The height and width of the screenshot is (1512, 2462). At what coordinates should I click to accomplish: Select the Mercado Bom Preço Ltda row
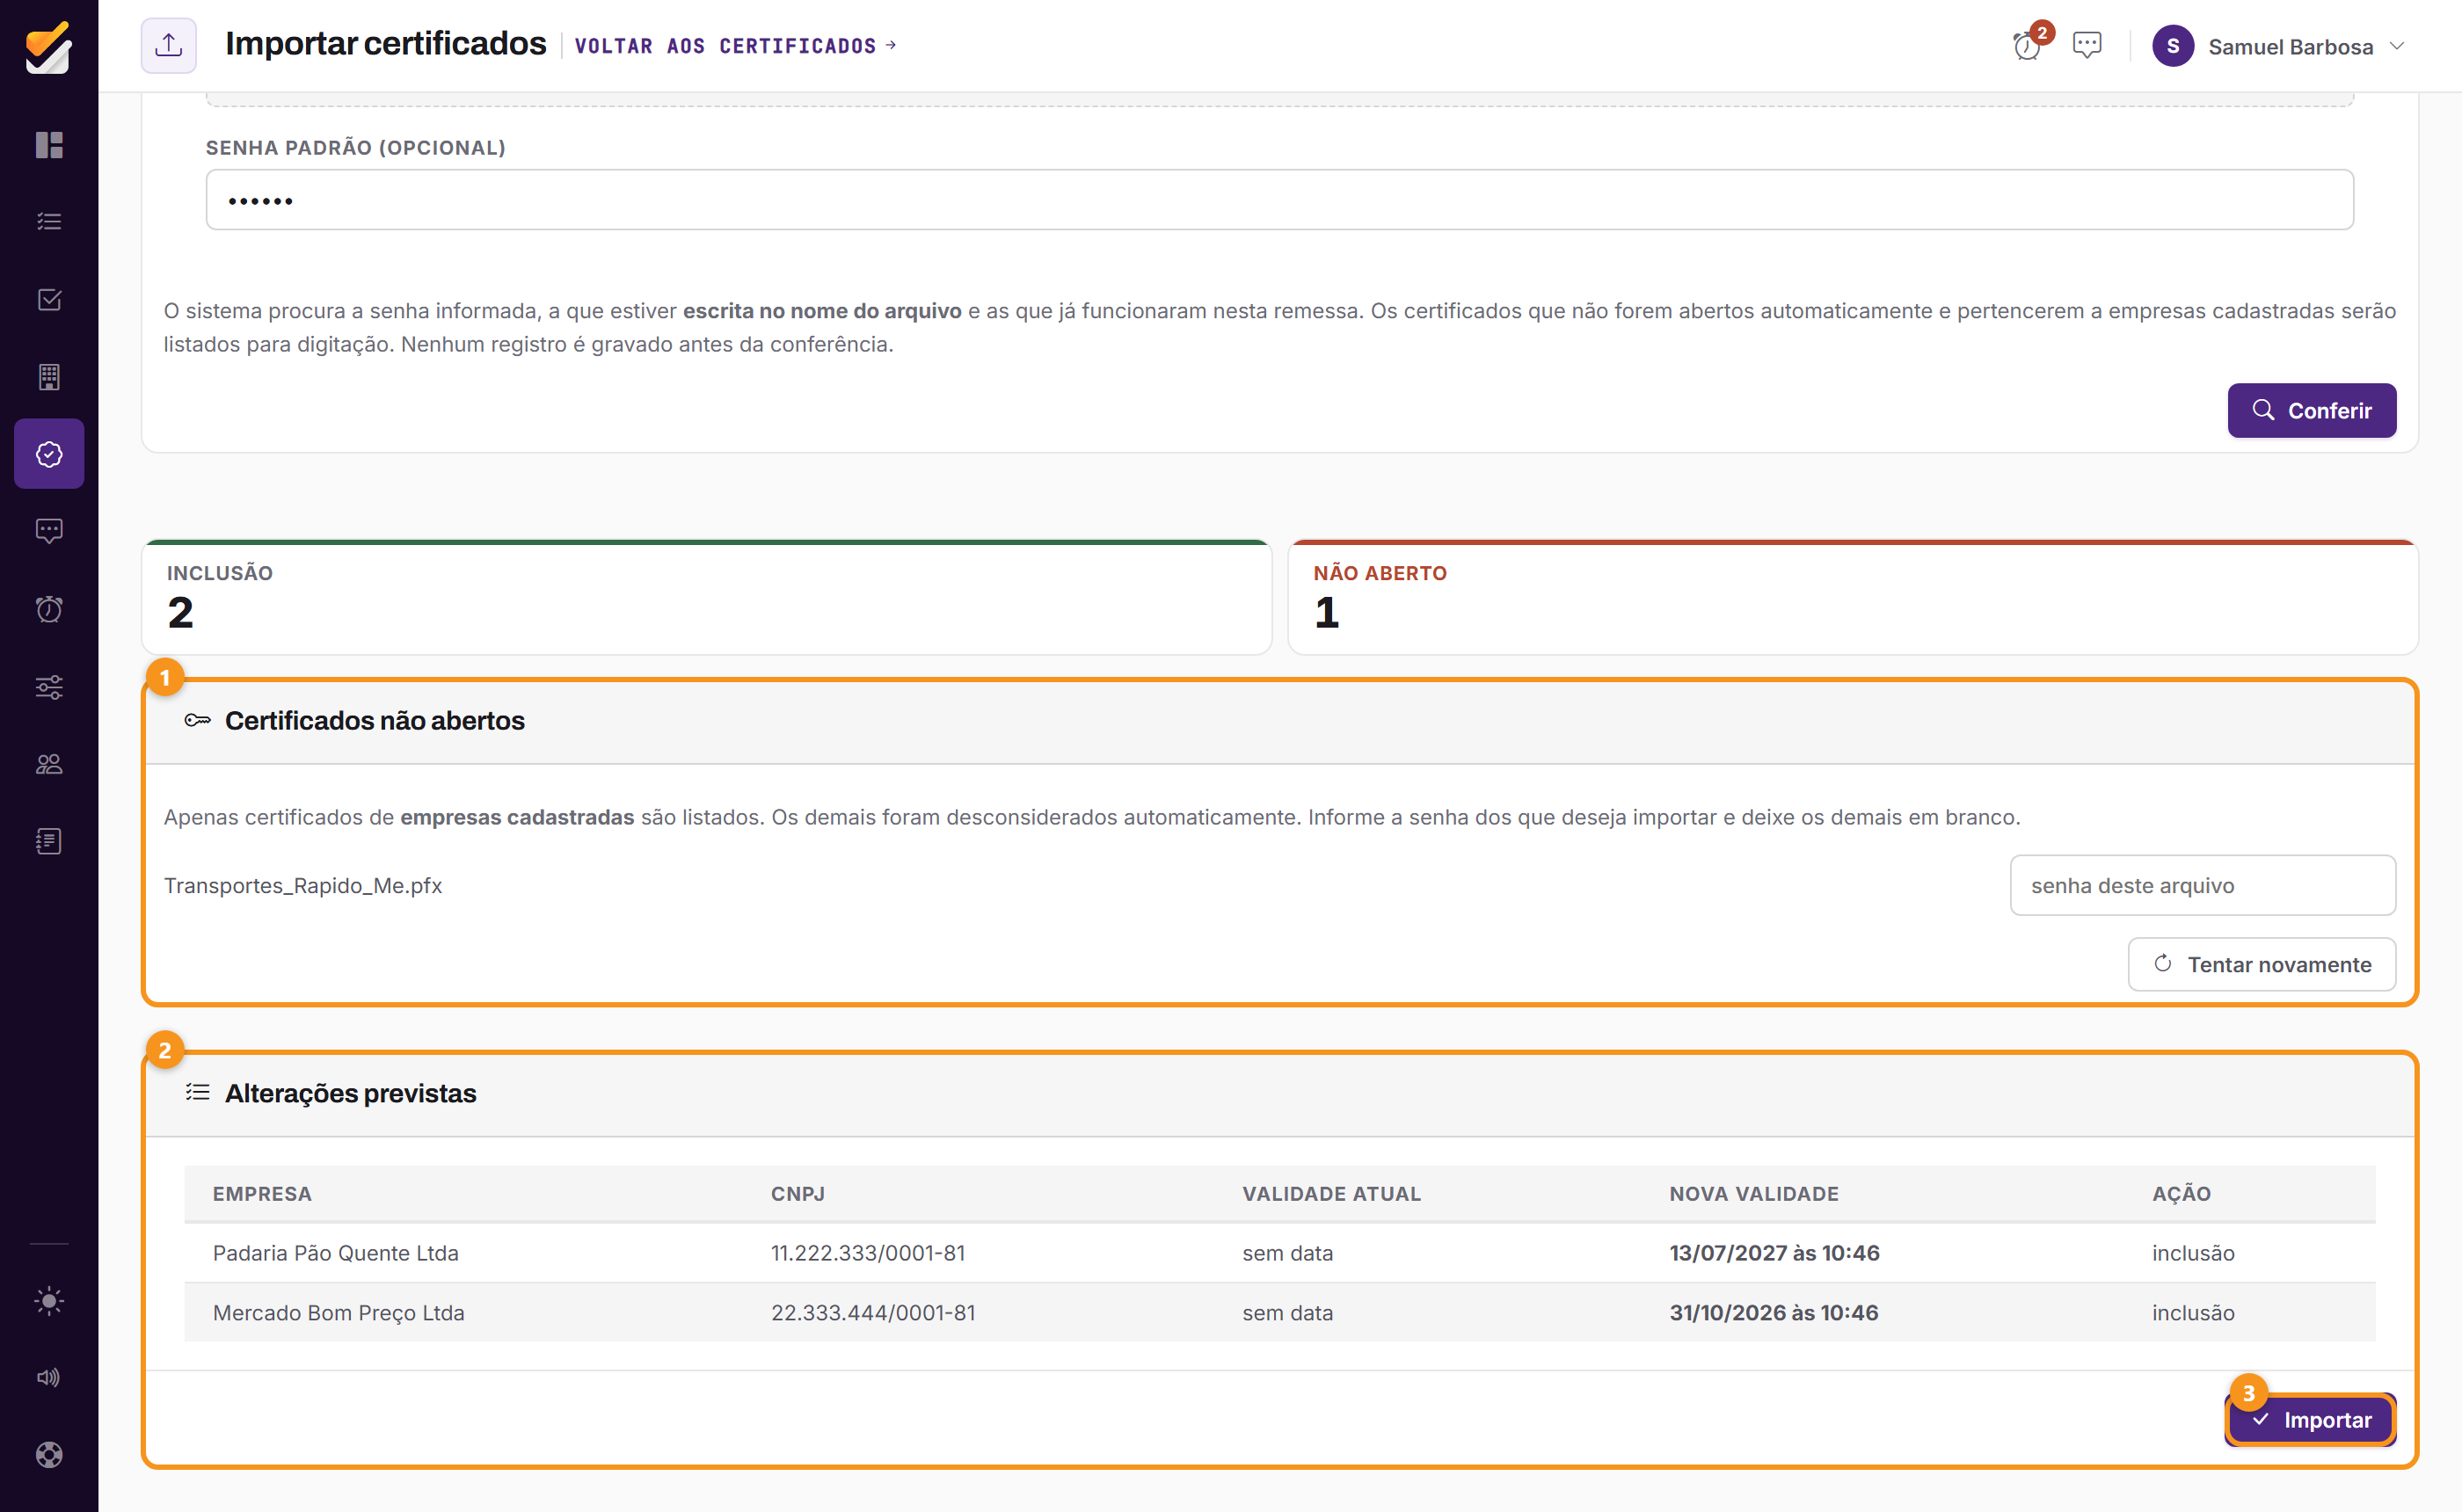point(1279,1313)
